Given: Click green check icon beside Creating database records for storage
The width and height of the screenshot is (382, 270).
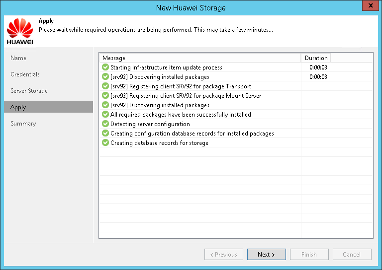Looking at the screenshot, I should pos(105,142).
